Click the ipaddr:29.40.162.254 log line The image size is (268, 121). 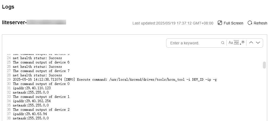(x=32, y=101)
